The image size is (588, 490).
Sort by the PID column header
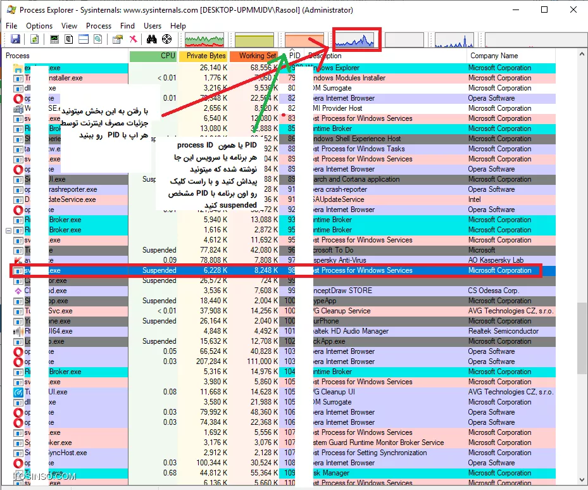pos(292,56)
